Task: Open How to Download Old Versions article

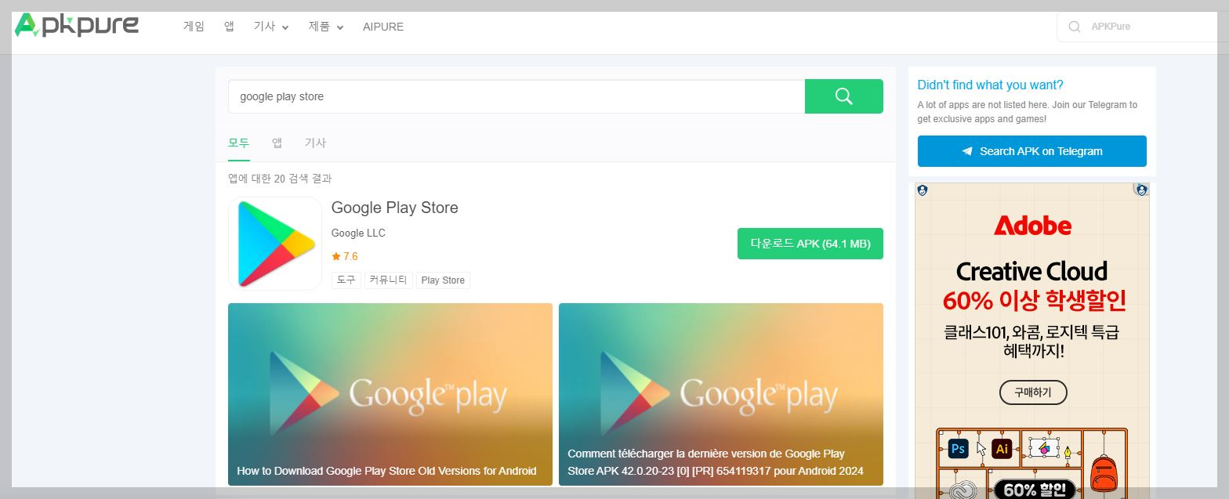Action: coord(390,394)
